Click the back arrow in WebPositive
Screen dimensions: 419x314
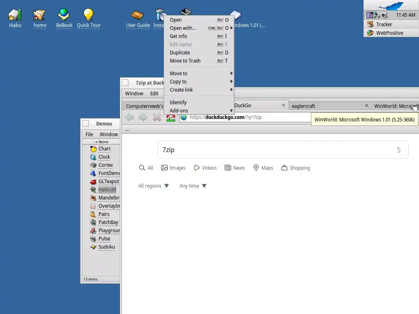coord(129,117)
